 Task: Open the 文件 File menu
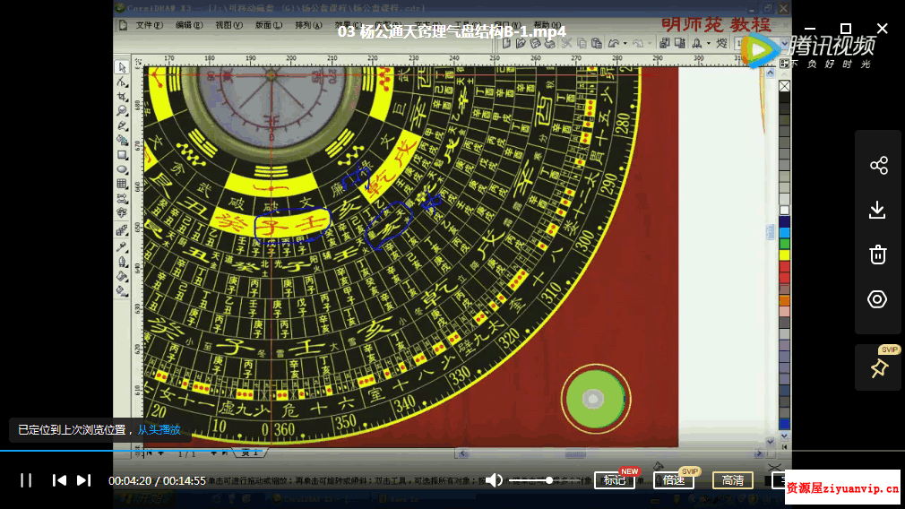pyautogui.click(x=150, y=25)
